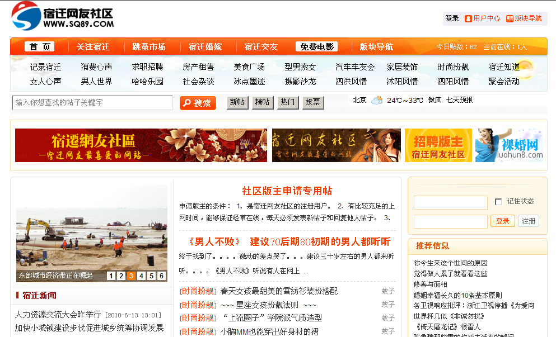Click the 宿迁网友社区 site logo
Screen dimensions: 556x337
[62, 16]
